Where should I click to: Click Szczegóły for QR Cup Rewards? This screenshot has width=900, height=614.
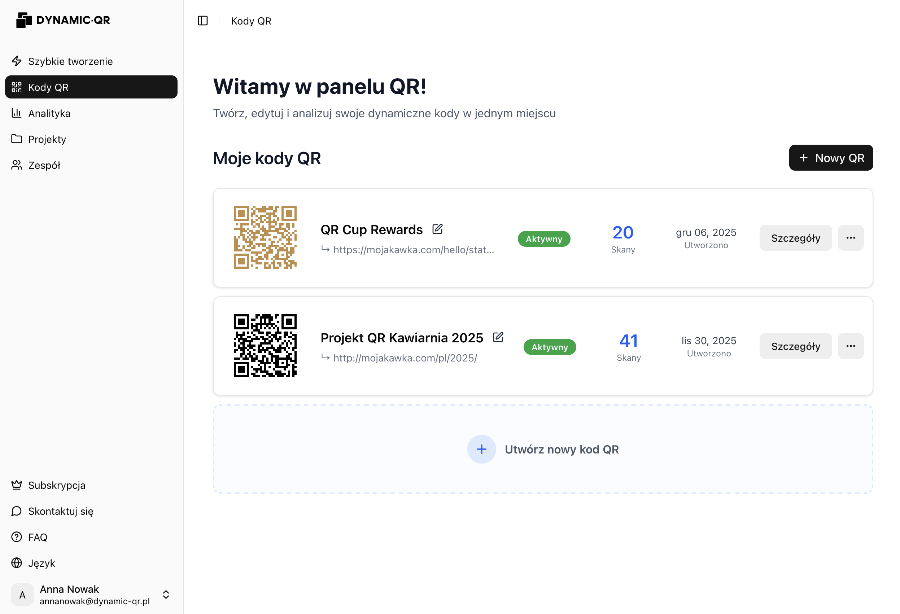click(795, 238)
